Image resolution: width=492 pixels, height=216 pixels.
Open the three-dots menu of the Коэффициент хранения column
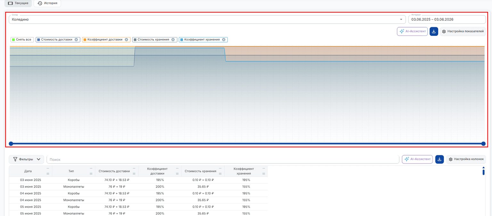pos(264,168)
